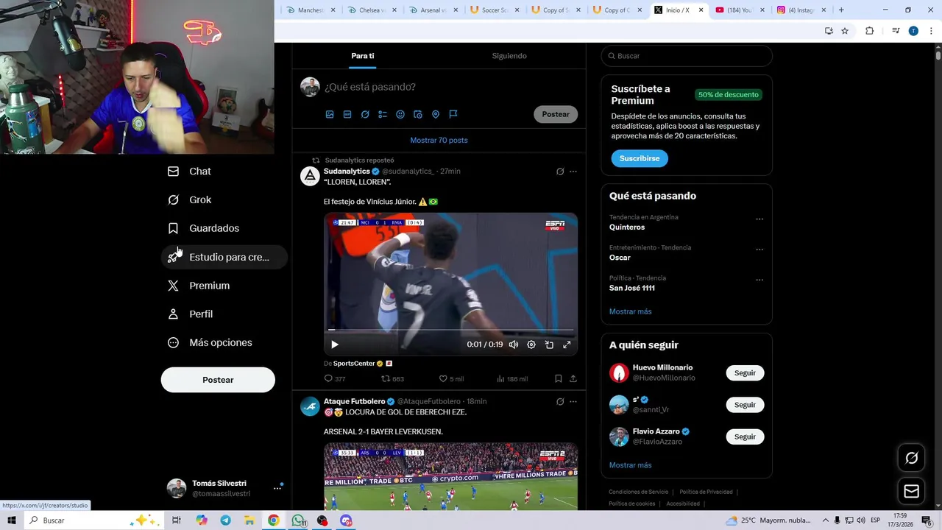
Task: Bookmark the Sudanalytics post
Action: pos(559,378)
